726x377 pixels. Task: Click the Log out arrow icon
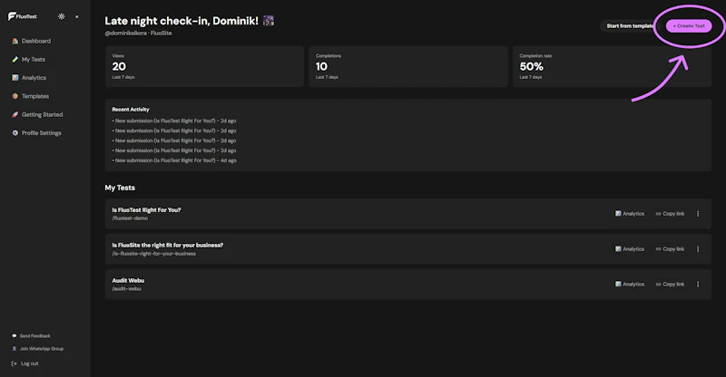pyautogui.click(x=14, y=363)
